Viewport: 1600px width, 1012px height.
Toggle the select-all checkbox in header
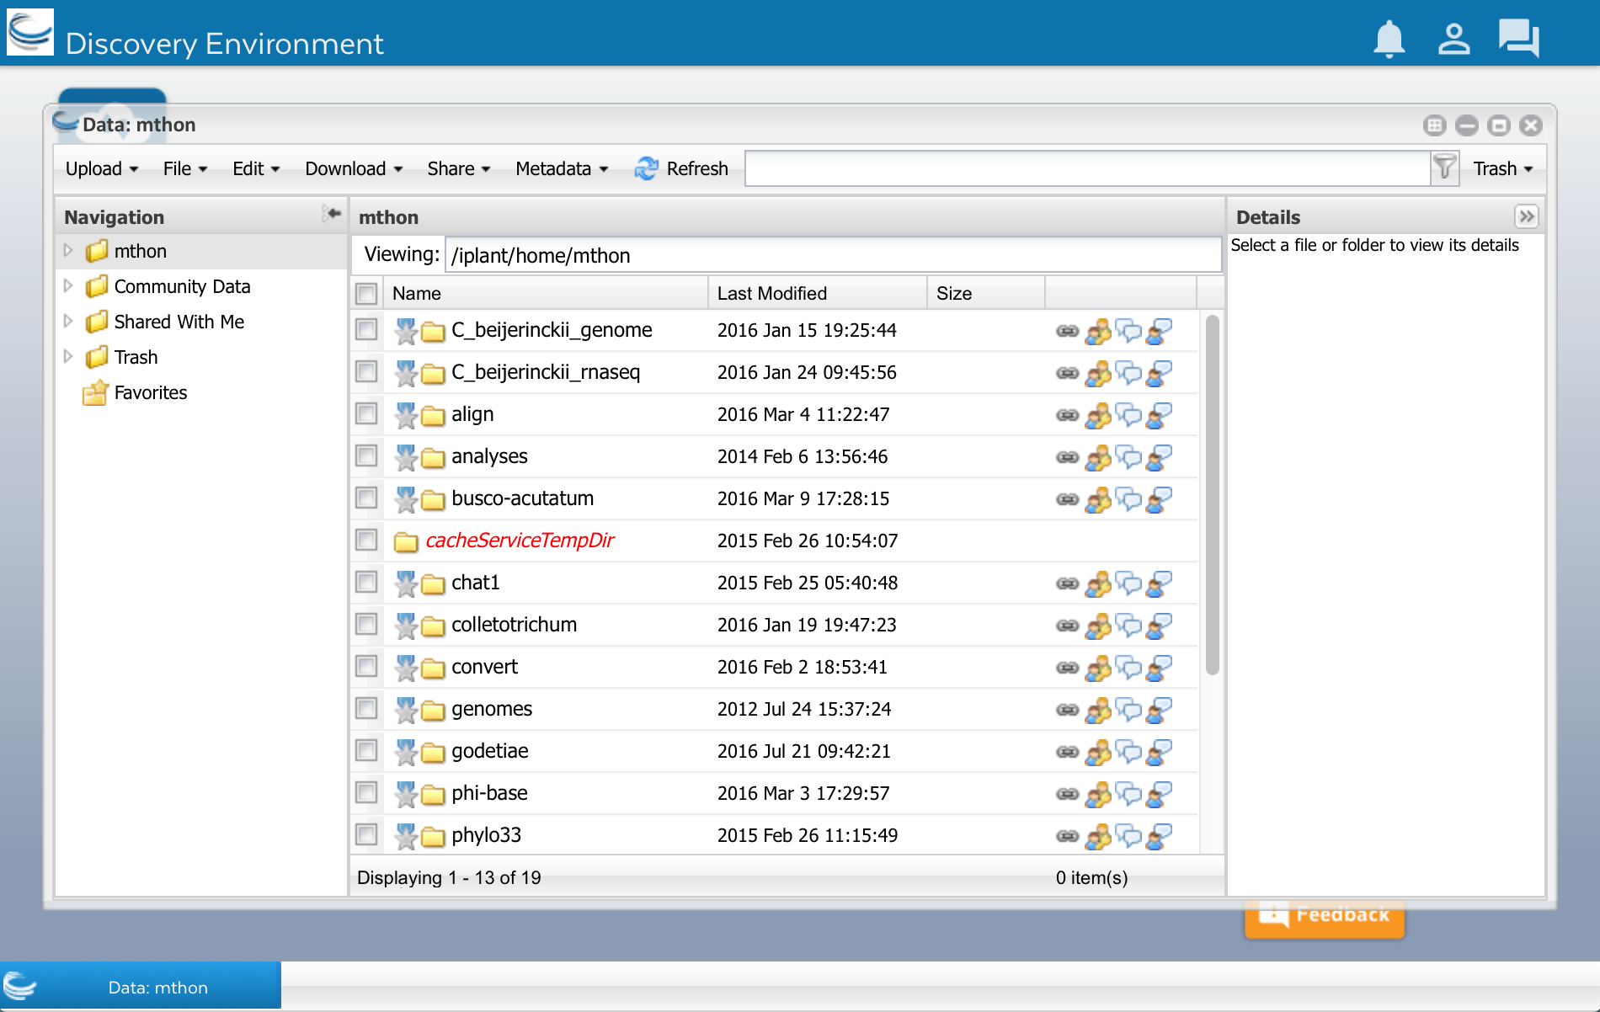[366, 294]
